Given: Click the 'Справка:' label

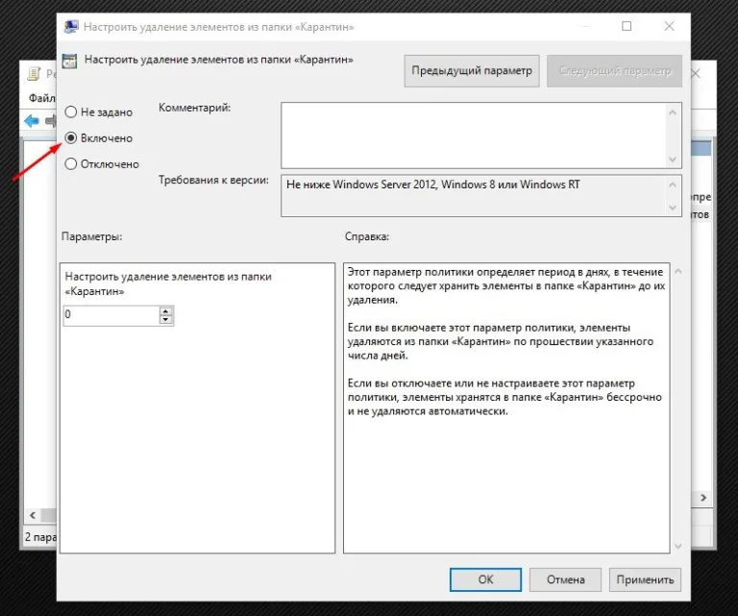Looking at the screenshot, I should coord(367,236).
